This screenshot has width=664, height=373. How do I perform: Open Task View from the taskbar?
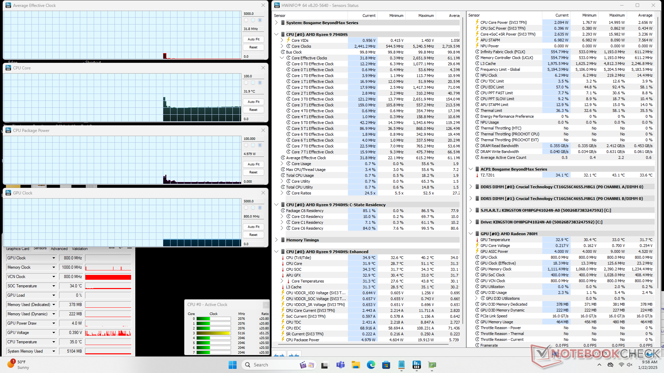point(324,365)
